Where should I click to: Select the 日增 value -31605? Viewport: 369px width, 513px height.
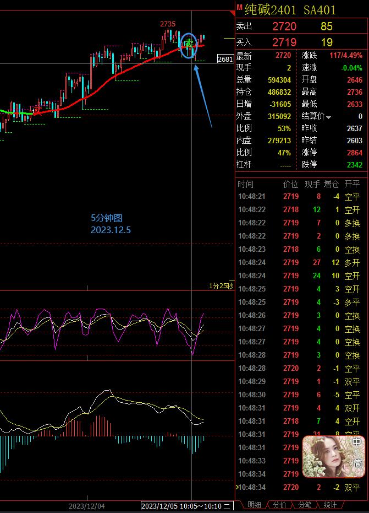[x=280, y=104]
